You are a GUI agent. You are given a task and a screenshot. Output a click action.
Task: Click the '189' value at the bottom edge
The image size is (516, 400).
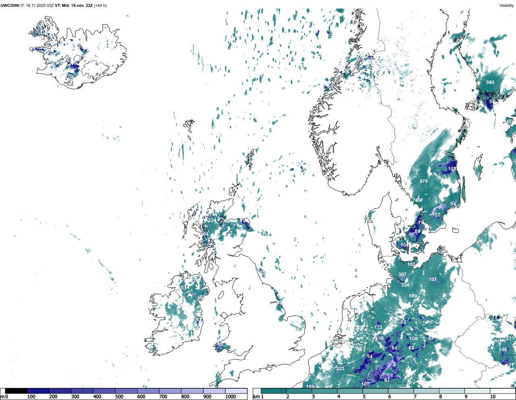click(310, 387)
